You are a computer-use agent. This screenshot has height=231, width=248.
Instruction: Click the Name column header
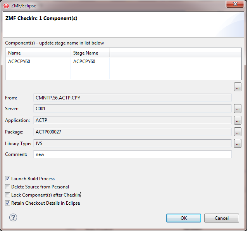(x=38, y=53)
